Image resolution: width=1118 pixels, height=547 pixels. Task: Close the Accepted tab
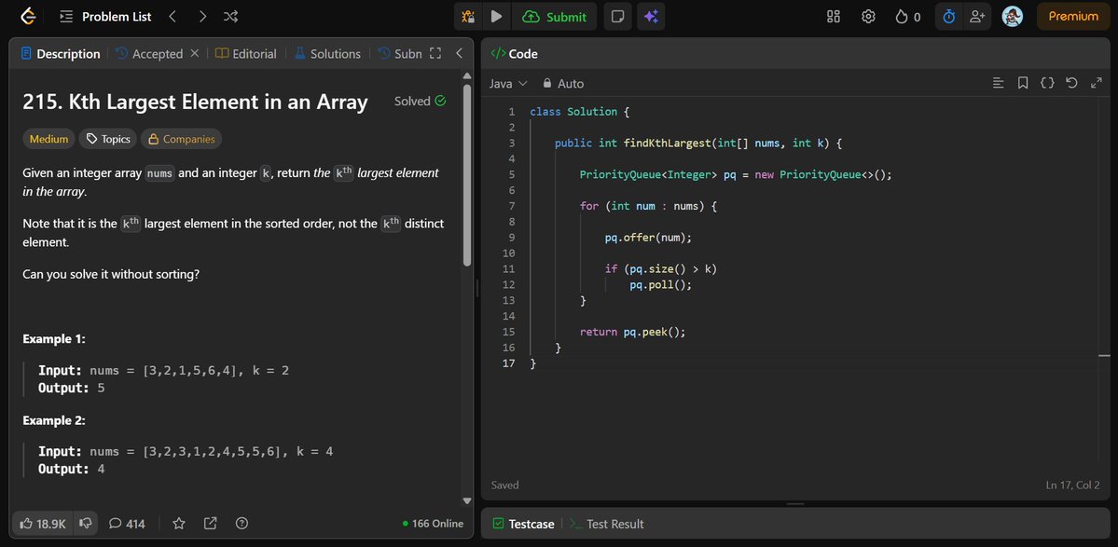click(x=195, y=53)
